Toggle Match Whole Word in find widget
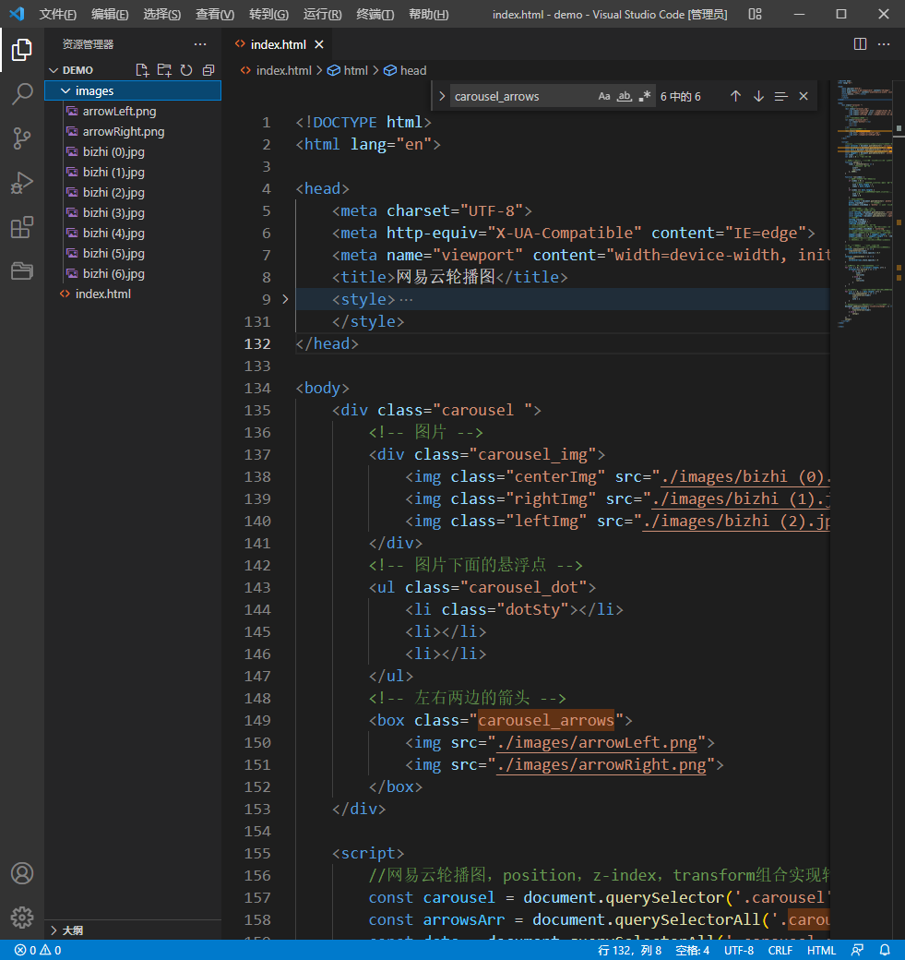Viewport: 905px width, 960px height. pyautogui.click(x=625, y=96)
